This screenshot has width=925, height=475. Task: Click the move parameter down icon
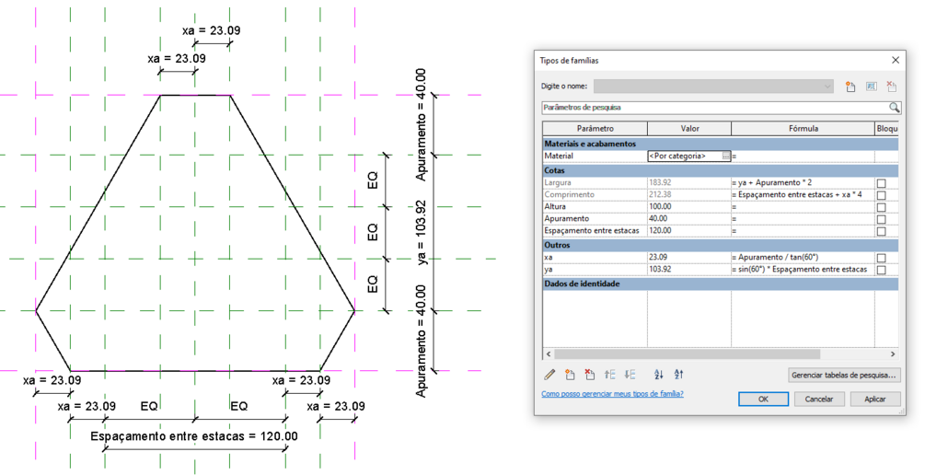(630, 374)
